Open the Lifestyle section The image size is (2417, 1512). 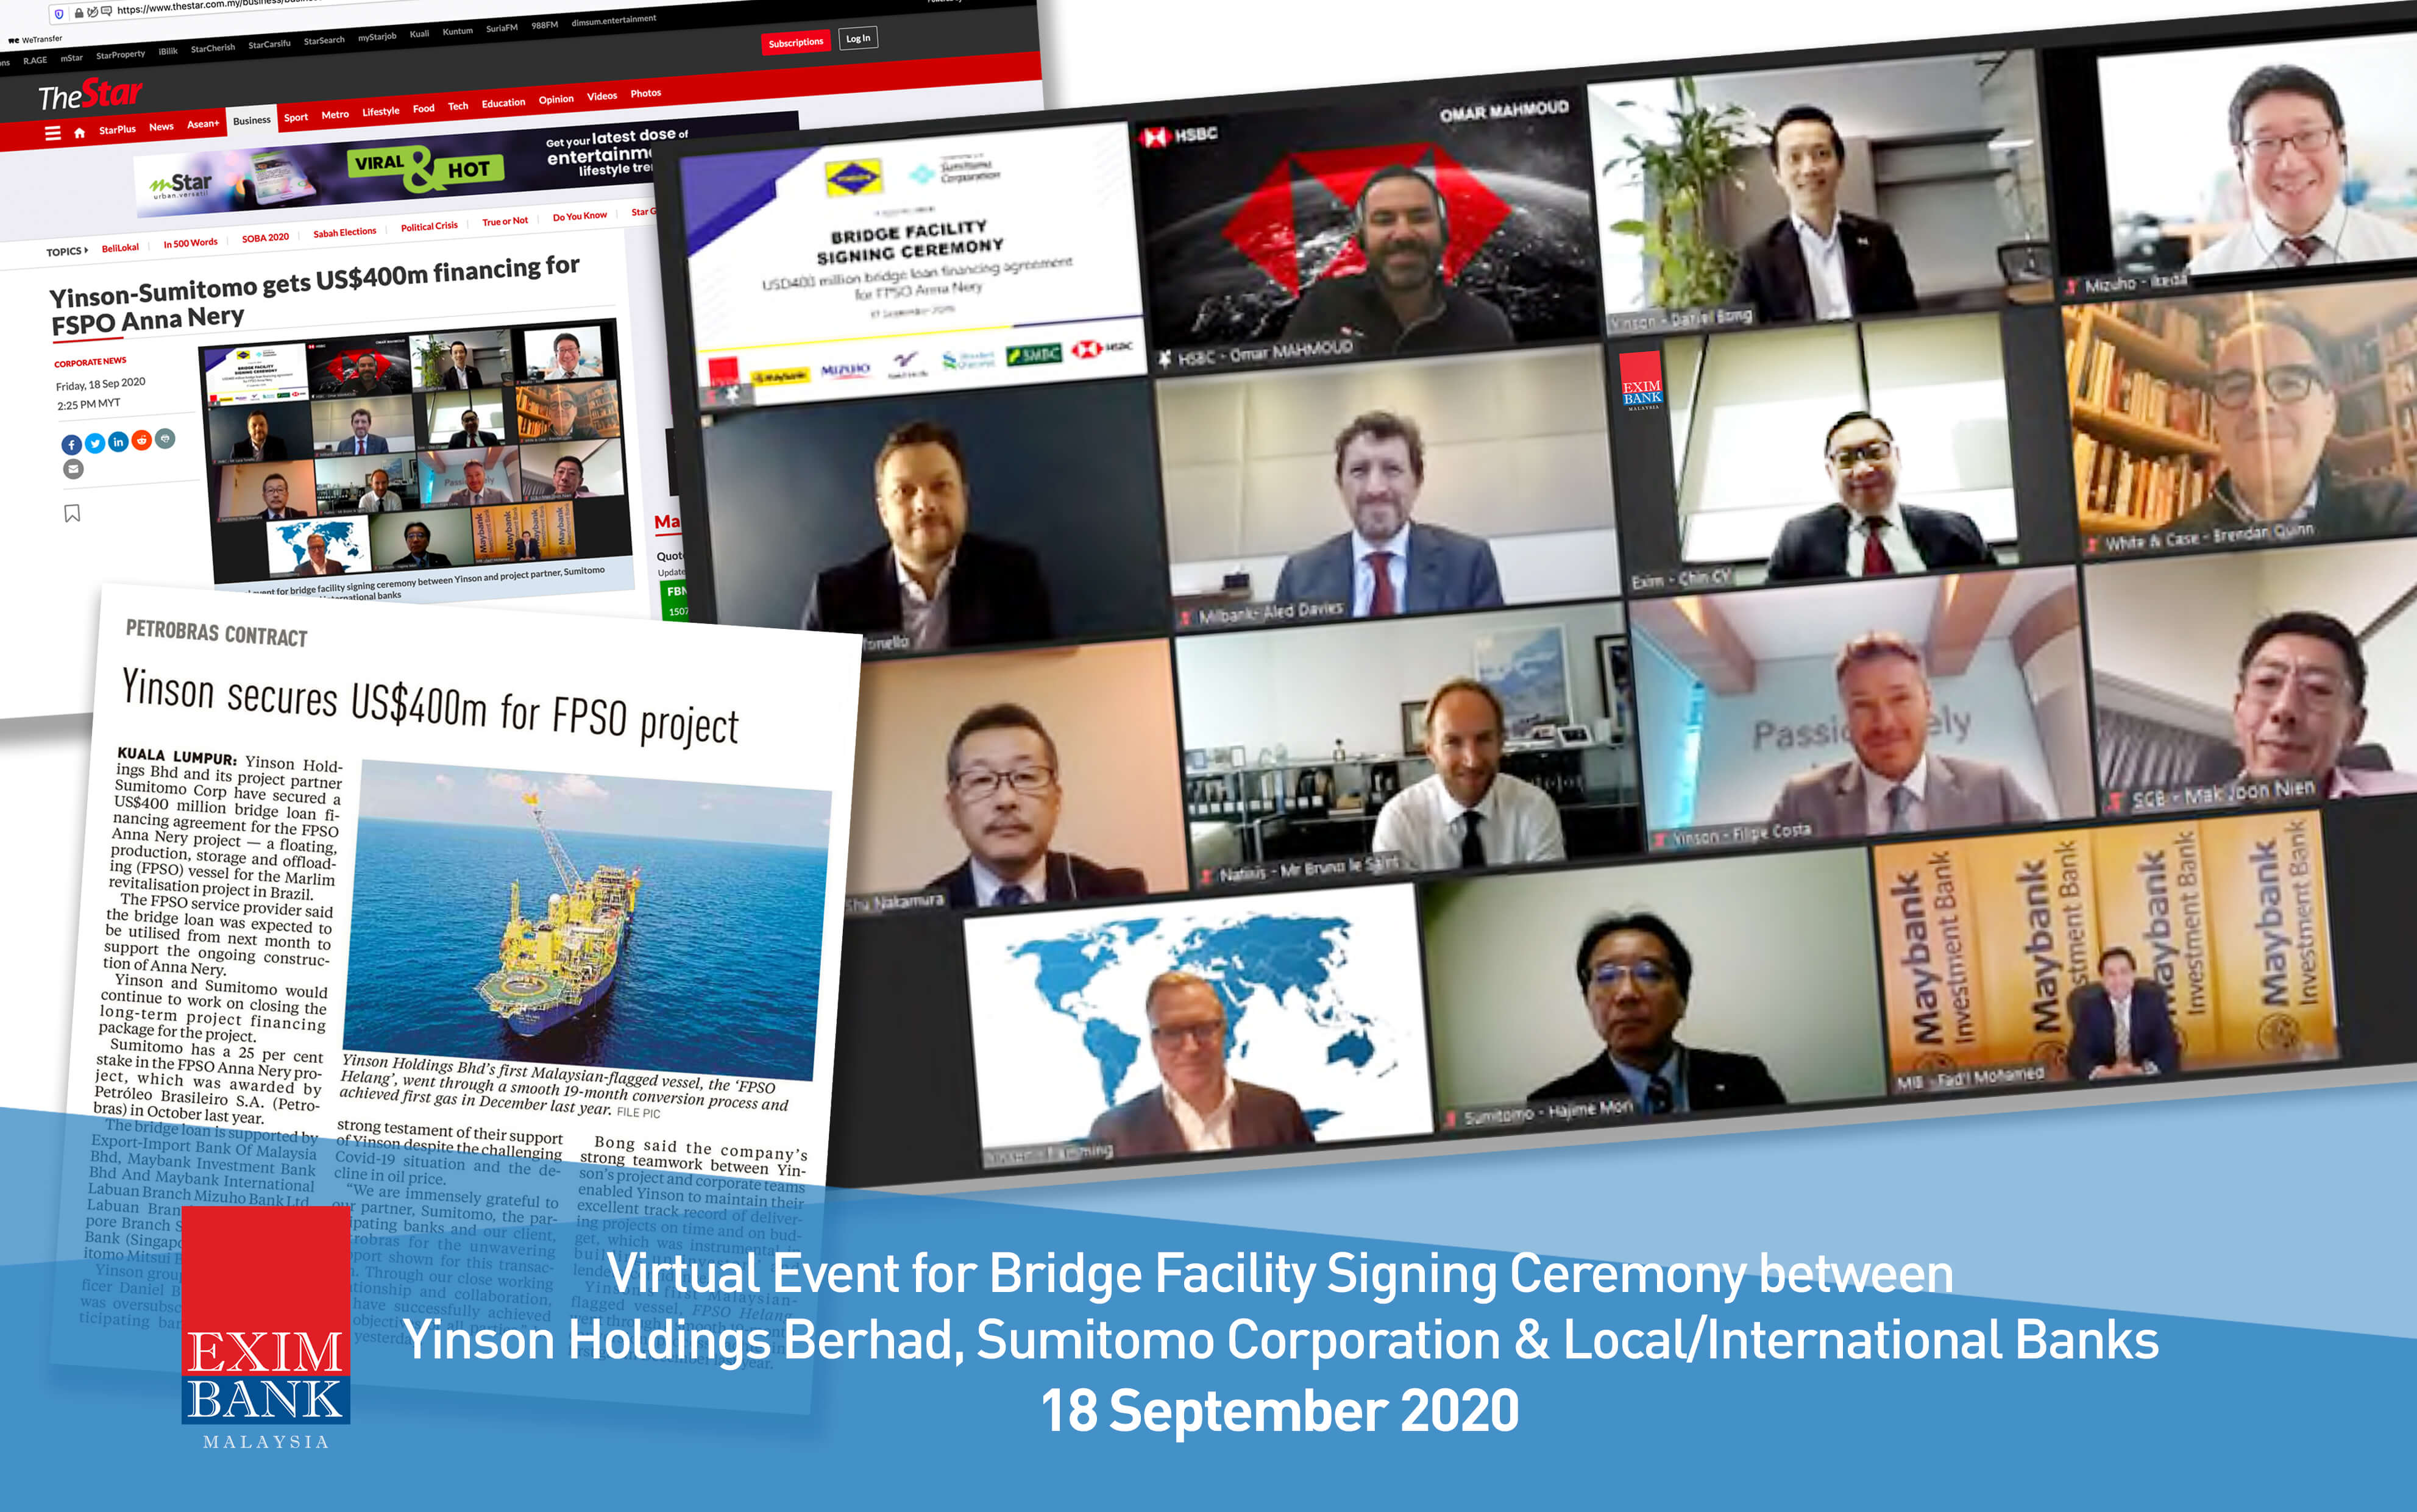coord(380,111)
